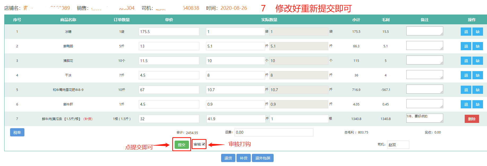
Task: Click the 补货 replenish button
Action: [244, 158]
